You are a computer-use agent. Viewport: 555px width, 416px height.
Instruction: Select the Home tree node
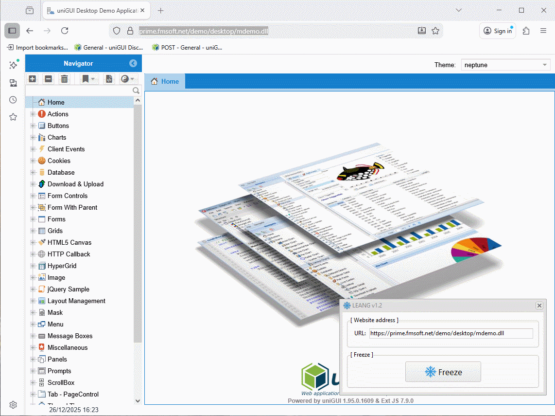pos(79,102)
